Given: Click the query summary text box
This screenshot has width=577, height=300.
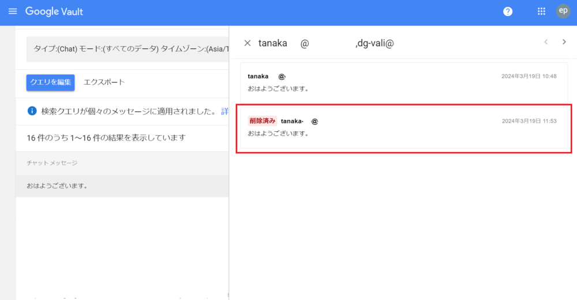Looking at the screenshot, I should (127, 49).
